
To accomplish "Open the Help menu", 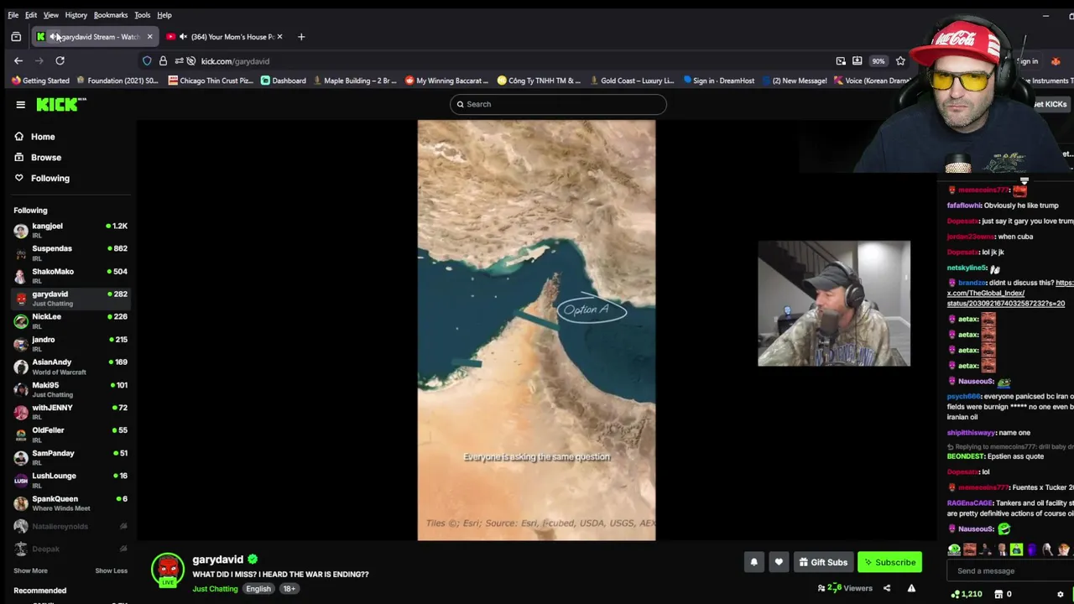I will 164,15.
